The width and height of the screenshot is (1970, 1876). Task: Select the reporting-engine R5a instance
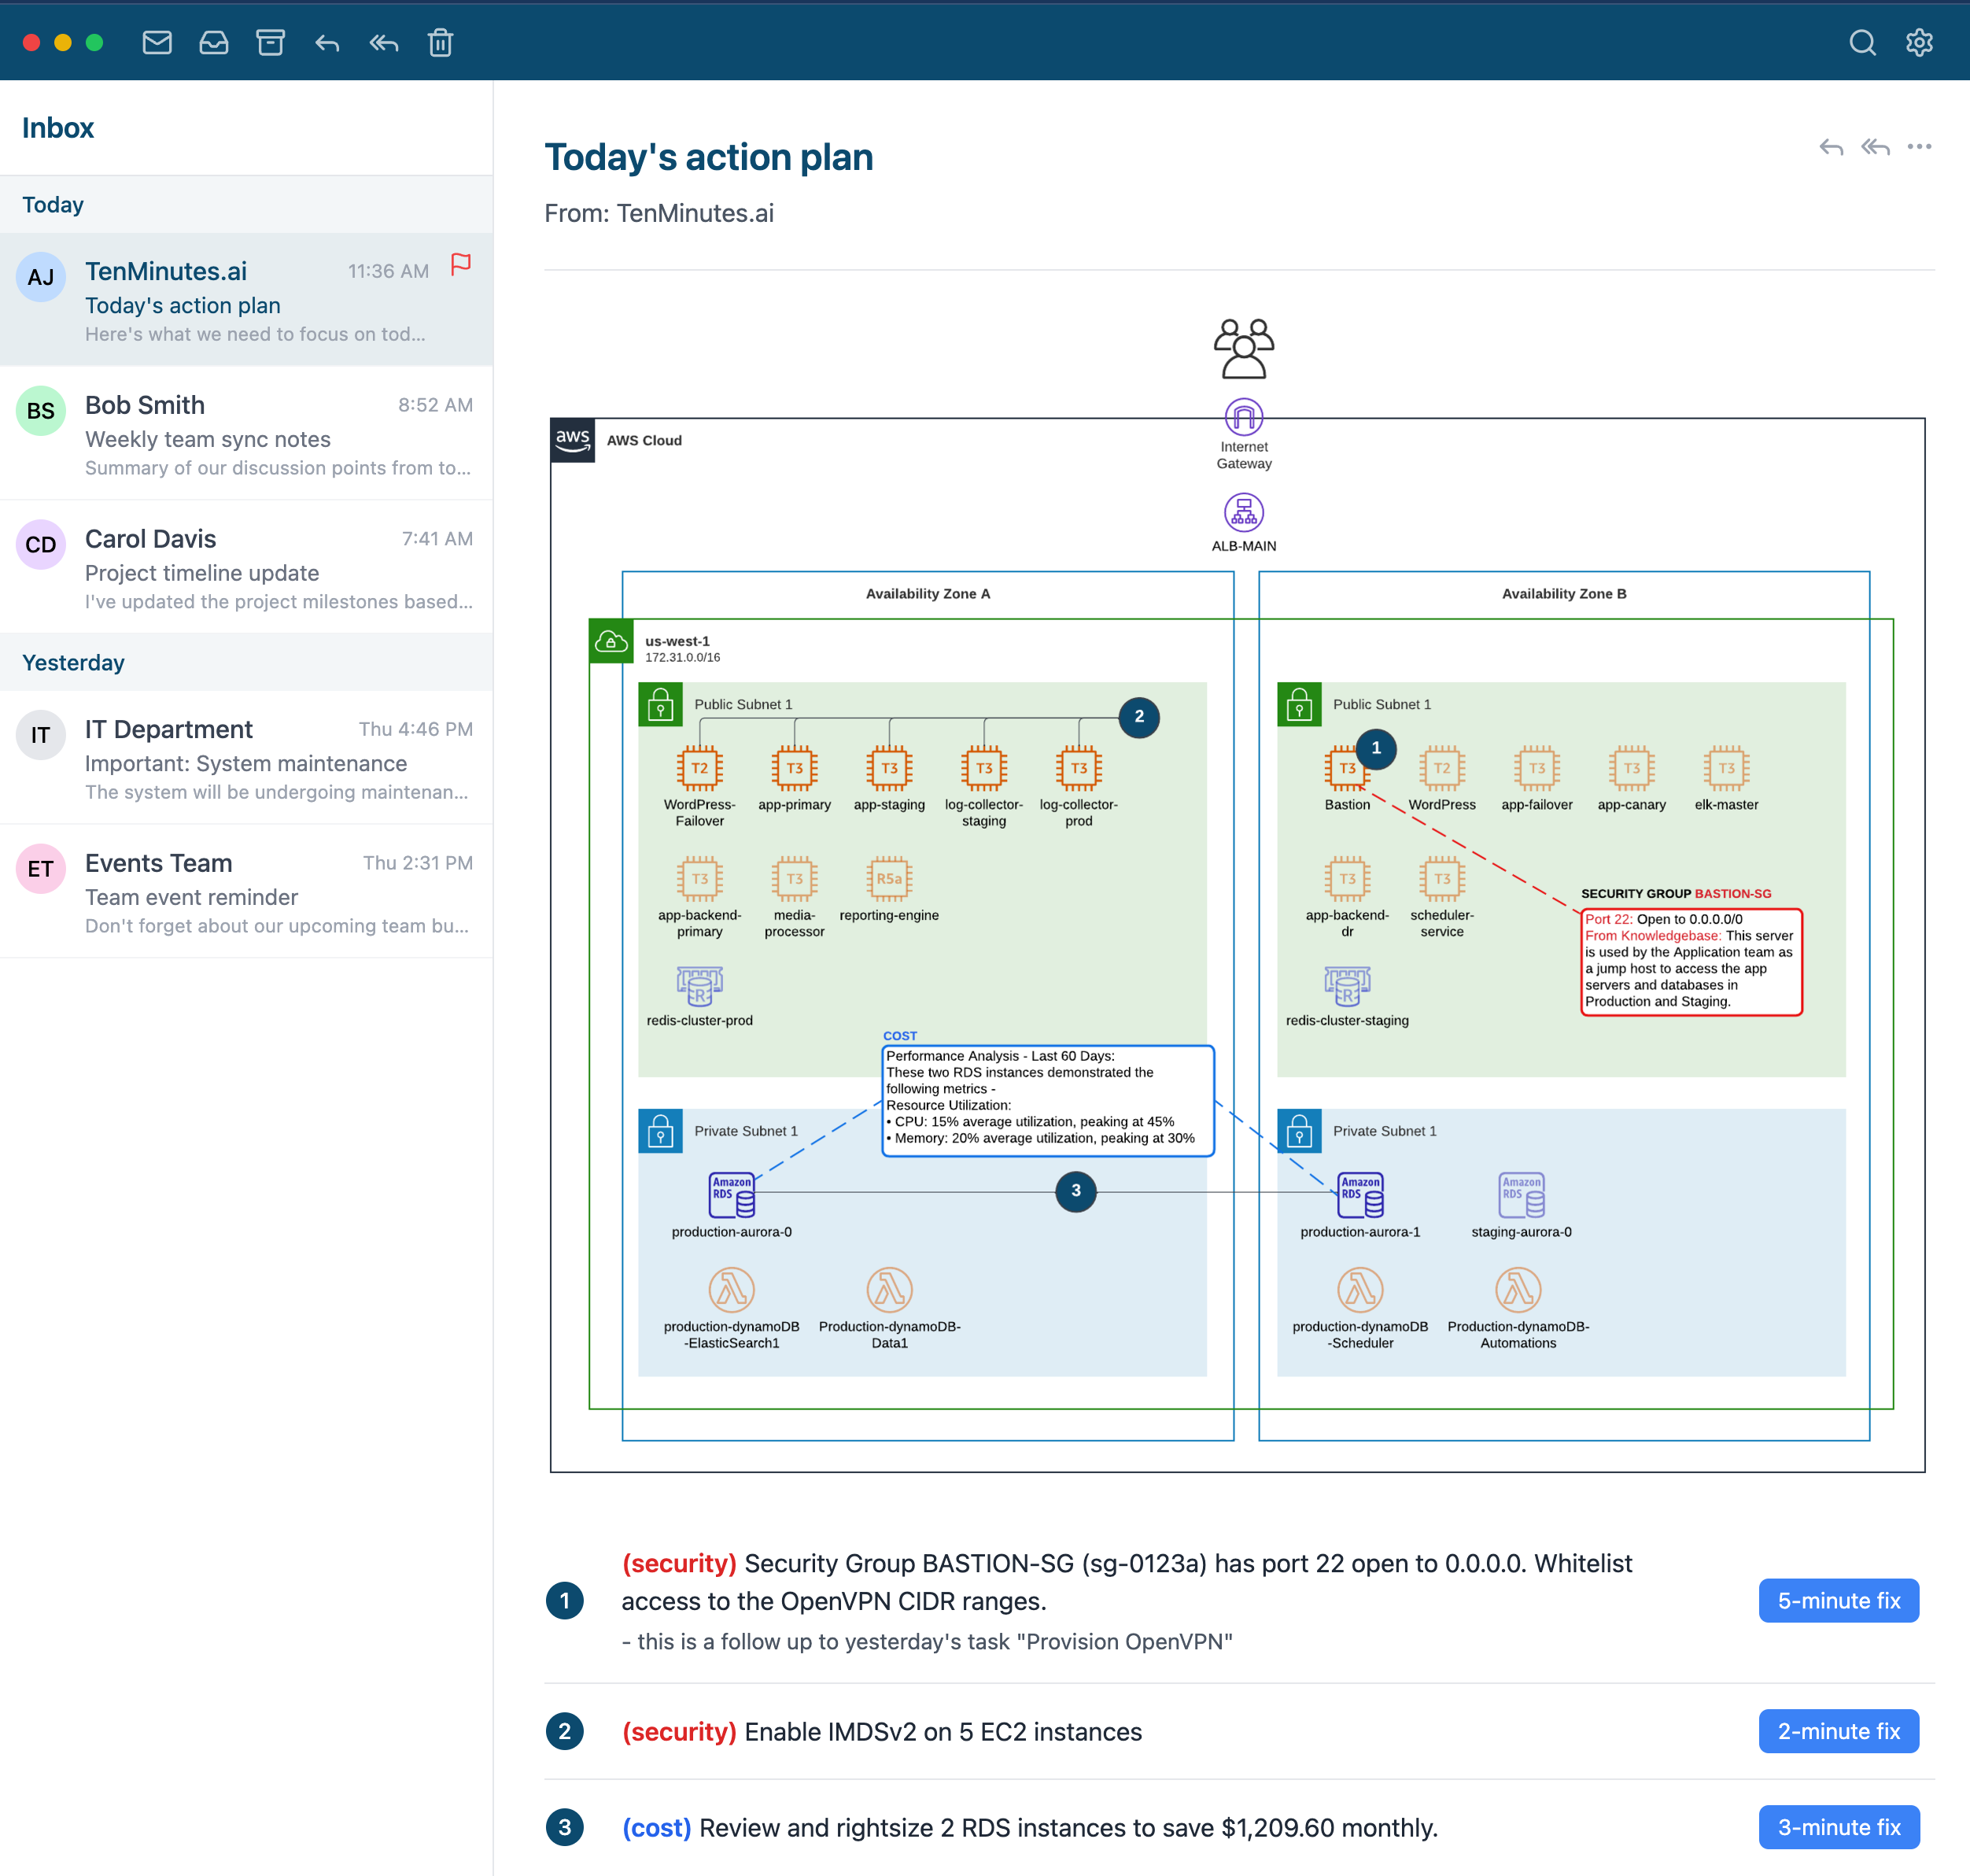[x=889, y=879]
